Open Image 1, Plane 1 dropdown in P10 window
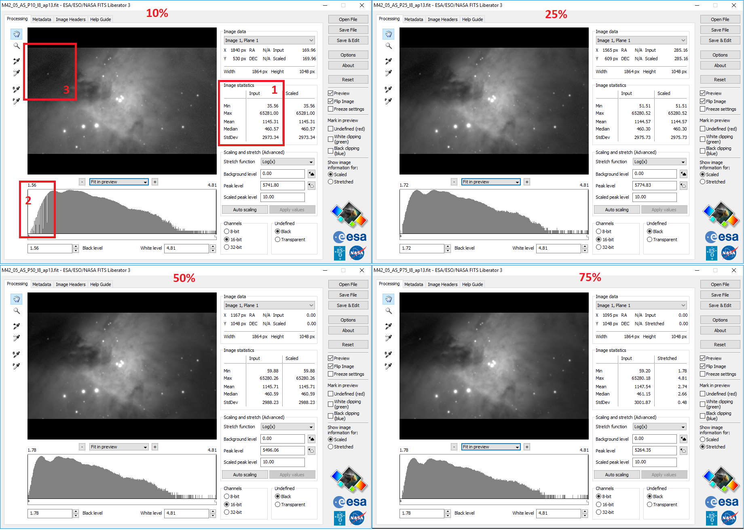The height and width of the screenshot is (530, 744). [x=269, y=40]
